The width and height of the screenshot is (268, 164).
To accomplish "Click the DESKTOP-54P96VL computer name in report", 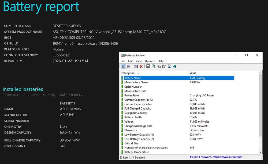I will coord(68,26).
